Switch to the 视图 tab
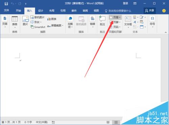 pos(96,11)
